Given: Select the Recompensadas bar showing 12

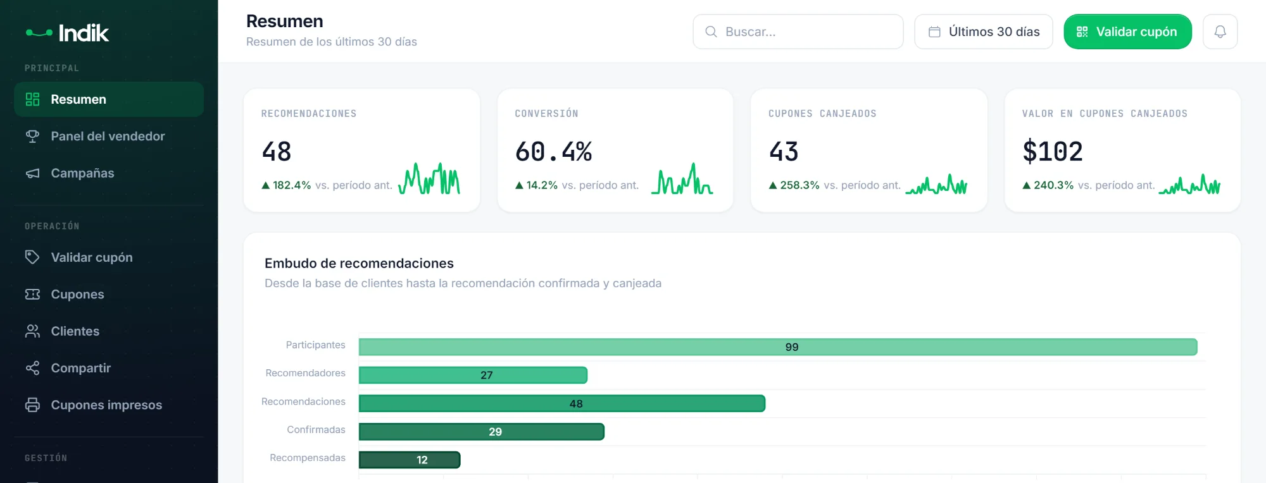Looking at the screenshot, I should (410, 460).
